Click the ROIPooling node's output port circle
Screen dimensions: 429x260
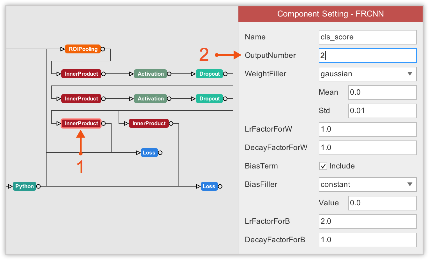(x=103, y=49)
